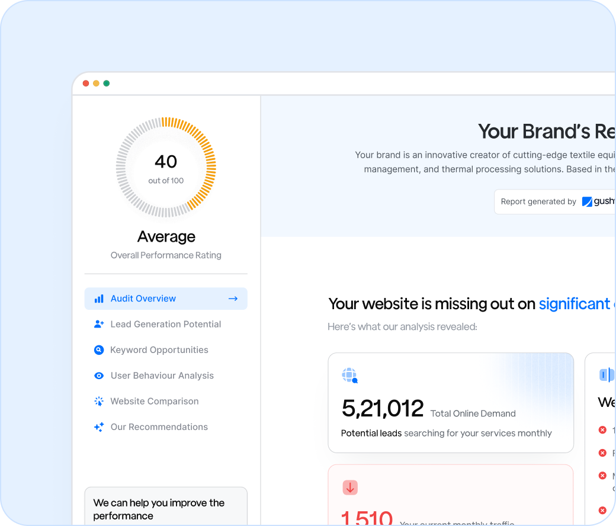The image size is (616, 526).
Task: Open Lead Generation Potential section
Action: [166, 324]
